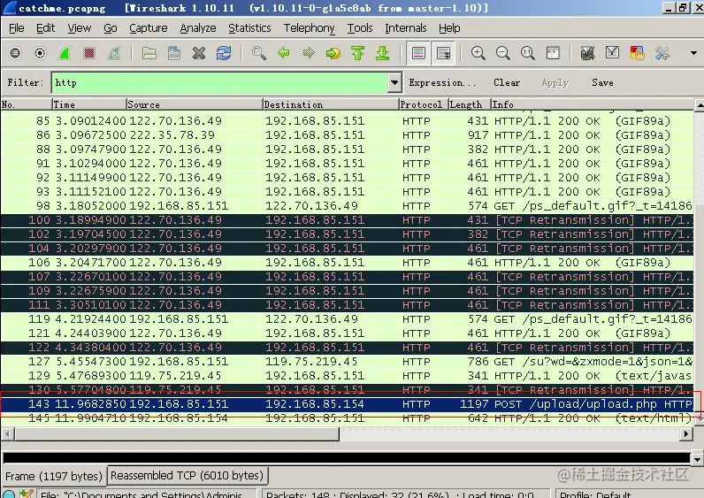Go back in packet history arrow
Screen dimensions: 704x498
pyautogui.click(x=283, y=53)
